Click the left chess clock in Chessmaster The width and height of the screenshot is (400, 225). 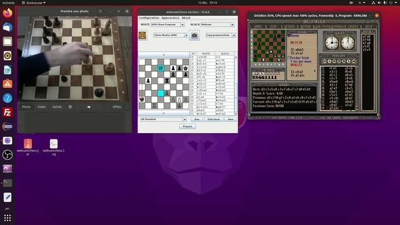click(332, 42)
